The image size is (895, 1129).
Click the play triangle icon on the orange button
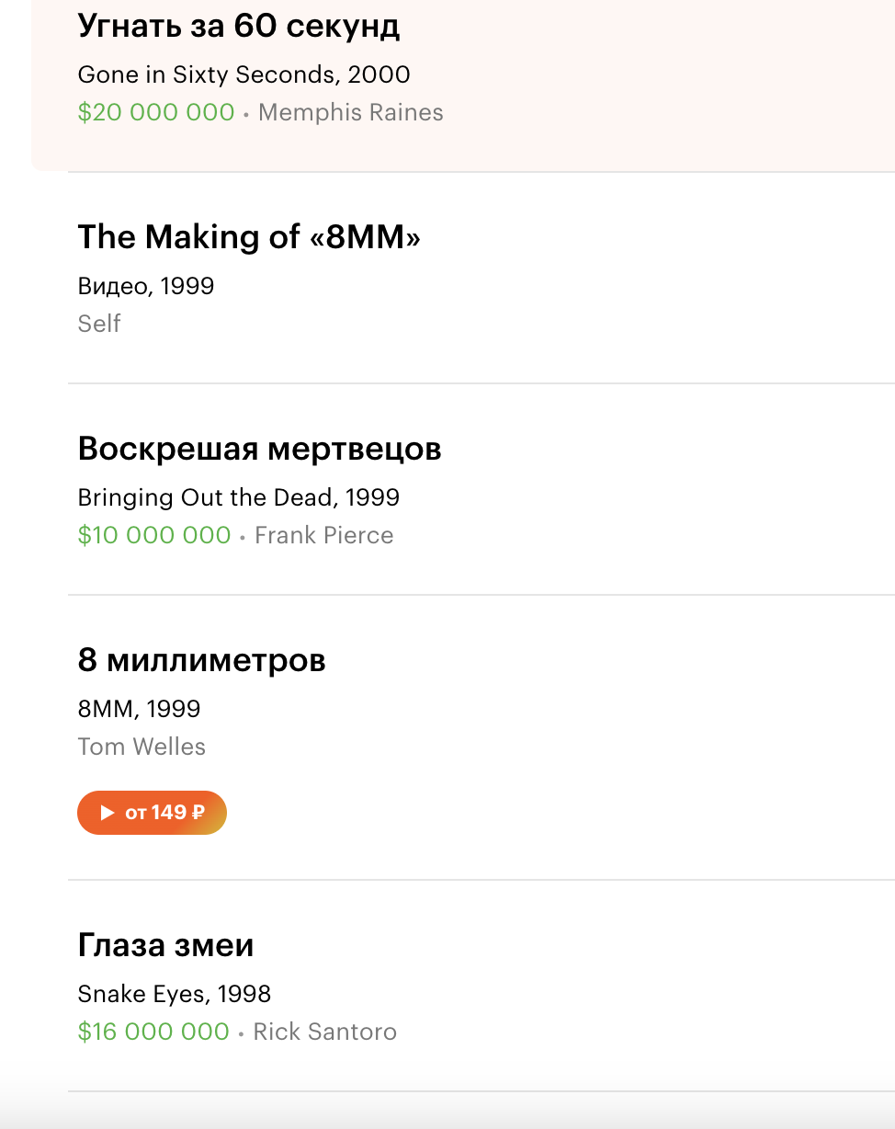108,813
